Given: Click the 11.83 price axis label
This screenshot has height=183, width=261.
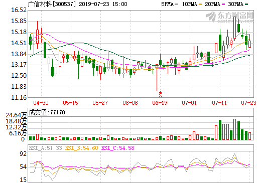Looking at the screenshot, I should (x=19, y=87).
